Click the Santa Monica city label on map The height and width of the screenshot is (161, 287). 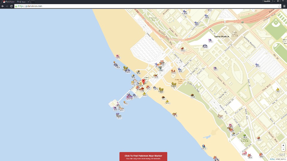222,36
